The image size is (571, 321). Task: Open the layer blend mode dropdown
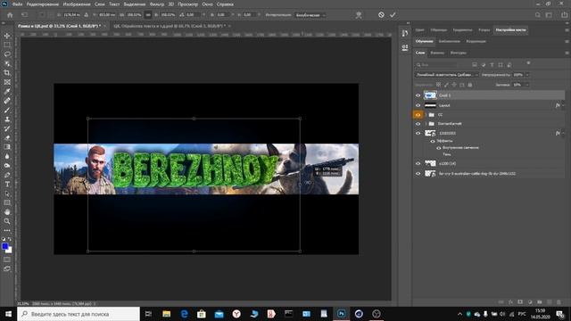(x=447, y=75)
